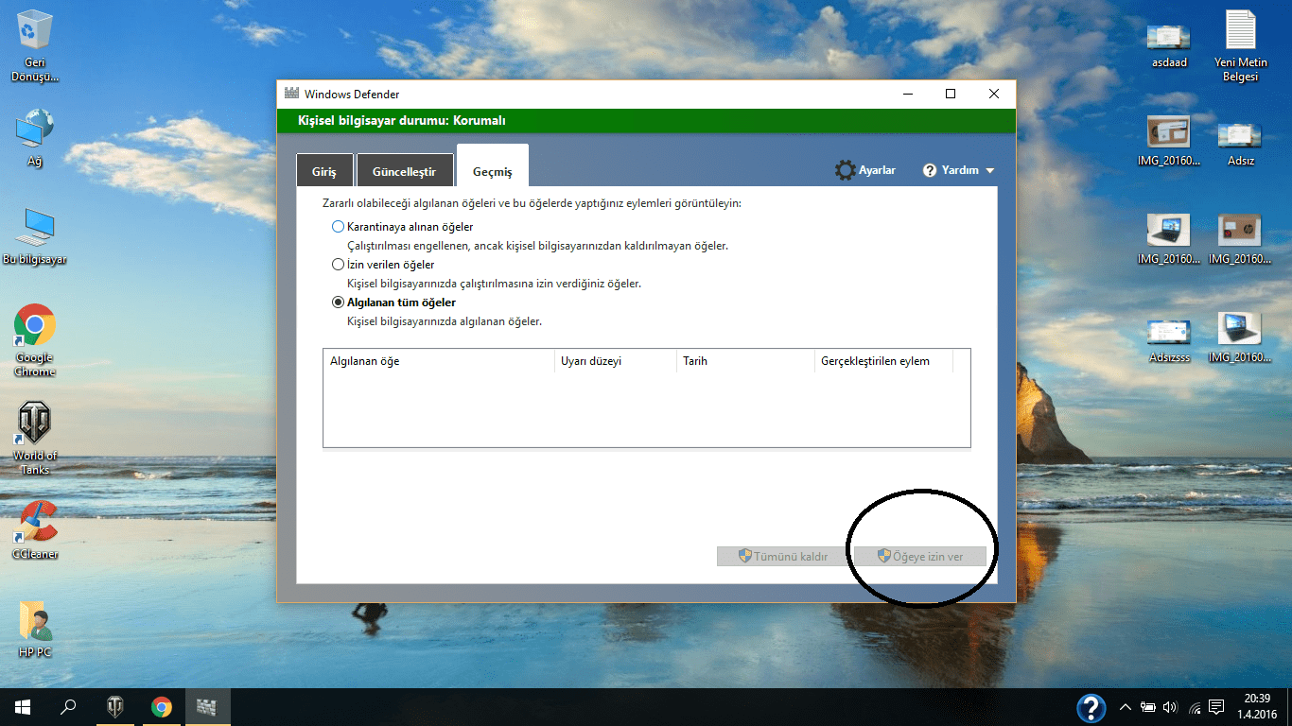The image size is (1292, 726).
Task: Open the Wi-Fi network tray icon
Action: point(1195,707)
